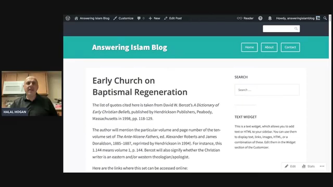Open Howdy answeringislamblog account menu
The height and width of the screenshot is (187, 333).
(x=298, y=18)
